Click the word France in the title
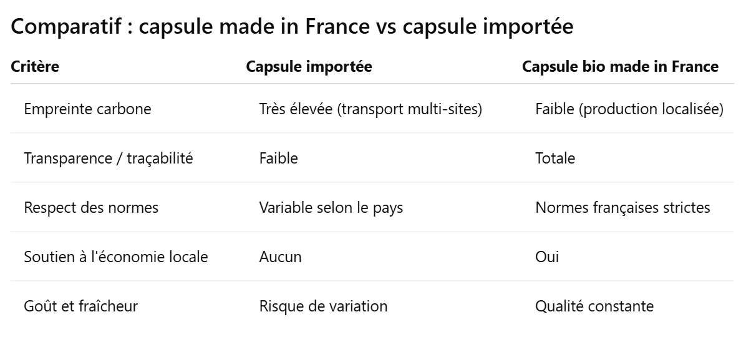Screen dimensions: 741x352 point(337,26)
